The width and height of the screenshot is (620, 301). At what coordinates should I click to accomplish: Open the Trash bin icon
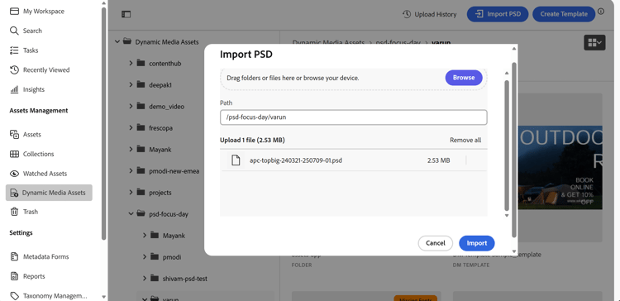point(14,212)
